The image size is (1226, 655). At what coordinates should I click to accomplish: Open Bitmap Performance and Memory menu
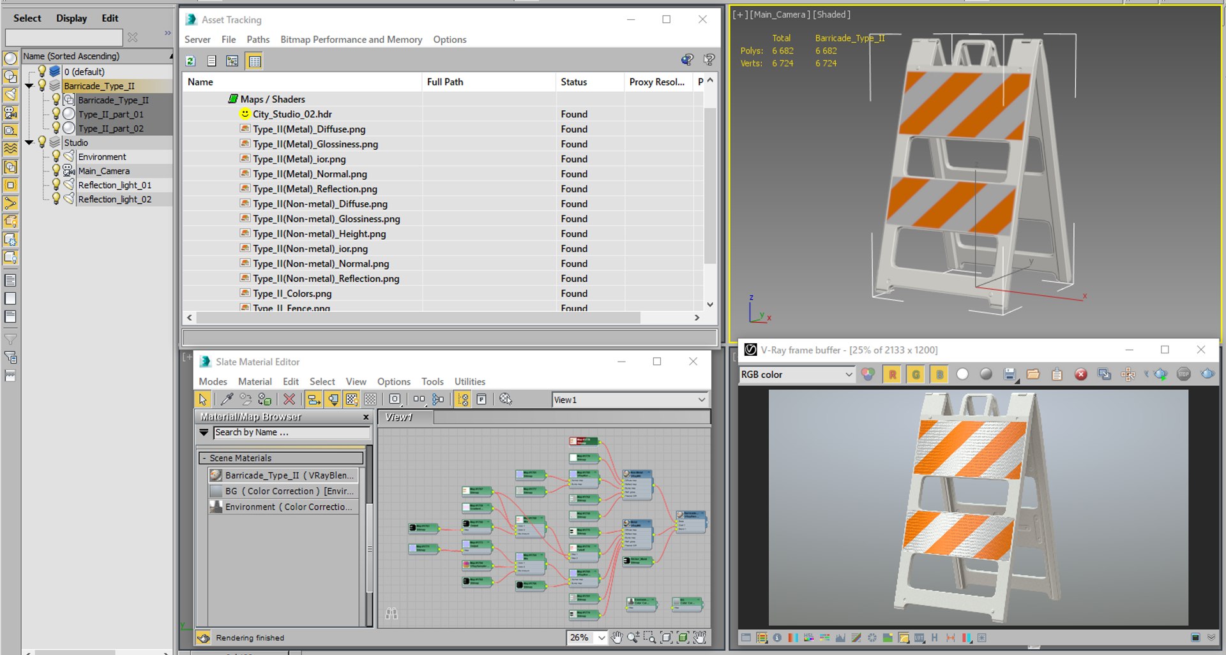(x=351, y=40)
